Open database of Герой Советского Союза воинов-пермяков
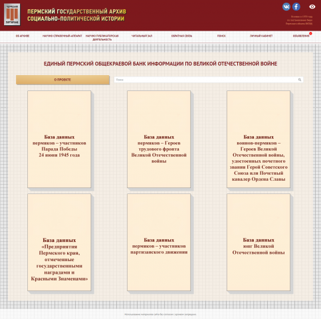The height and width of the screenshot is (319, 321). coord(259,139)
